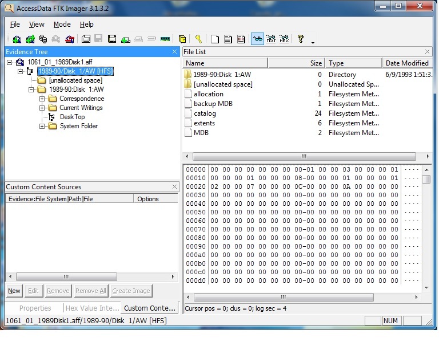
Task: Close the Evidence Tree pane
Action: (x=174, y=52)
